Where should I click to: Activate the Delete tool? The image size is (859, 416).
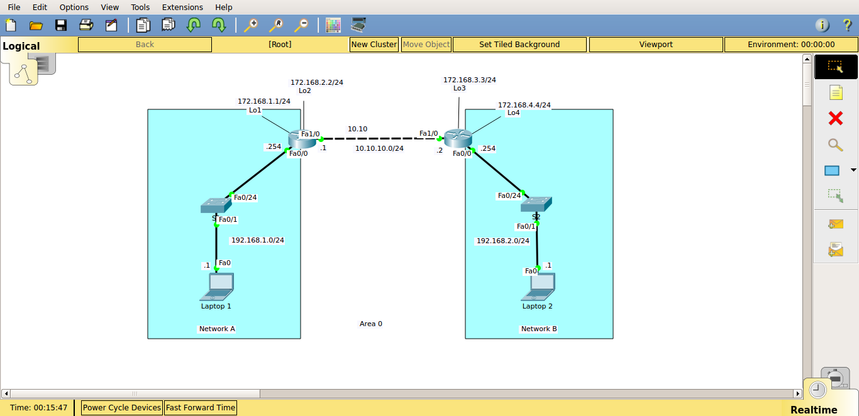pos(835,118)
